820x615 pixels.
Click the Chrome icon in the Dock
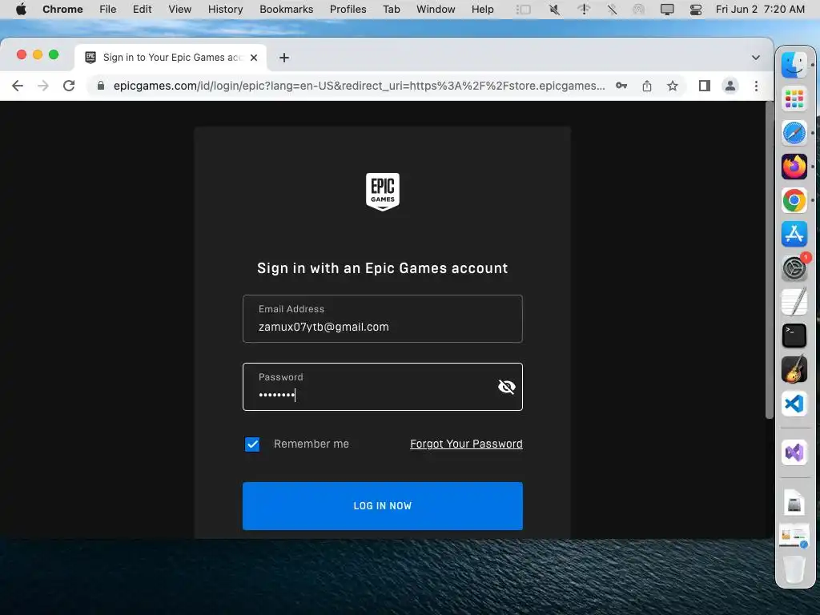coord(794,200)
